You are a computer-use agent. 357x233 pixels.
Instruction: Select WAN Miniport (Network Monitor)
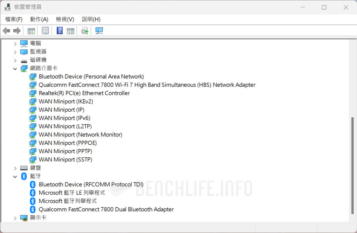point(80,135)
